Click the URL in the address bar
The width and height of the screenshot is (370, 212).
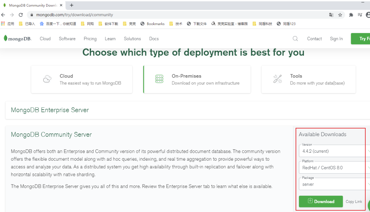pyautogui.click(x=75, y=15)
